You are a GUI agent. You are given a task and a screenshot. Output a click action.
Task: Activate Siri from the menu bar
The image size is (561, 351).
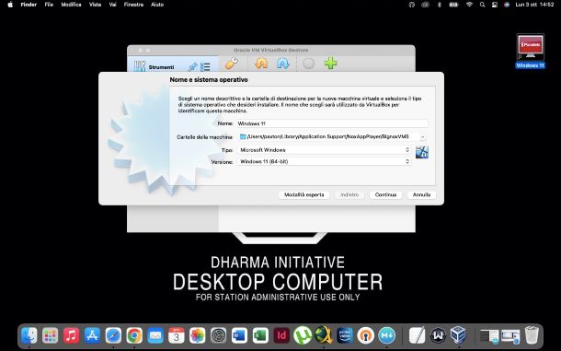(507, 5)
